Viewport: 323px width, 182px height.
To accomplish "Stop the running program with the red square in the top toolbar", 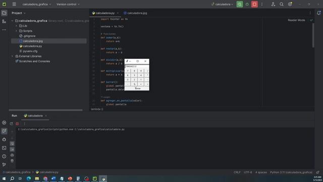I will coord(254,4).
